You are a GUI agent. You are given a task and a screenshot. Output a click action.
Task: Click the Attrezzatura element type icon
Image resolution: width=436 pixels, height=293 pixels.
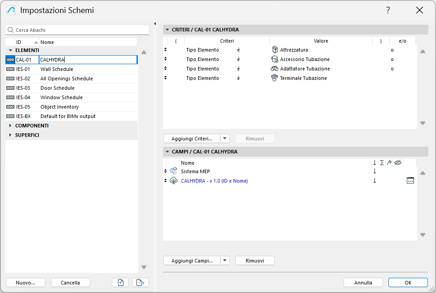[275, 49]
